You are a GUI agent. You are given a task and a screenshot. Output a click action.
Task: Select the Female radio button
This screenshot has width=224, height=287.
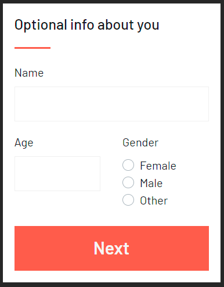[x=128, y=165]
